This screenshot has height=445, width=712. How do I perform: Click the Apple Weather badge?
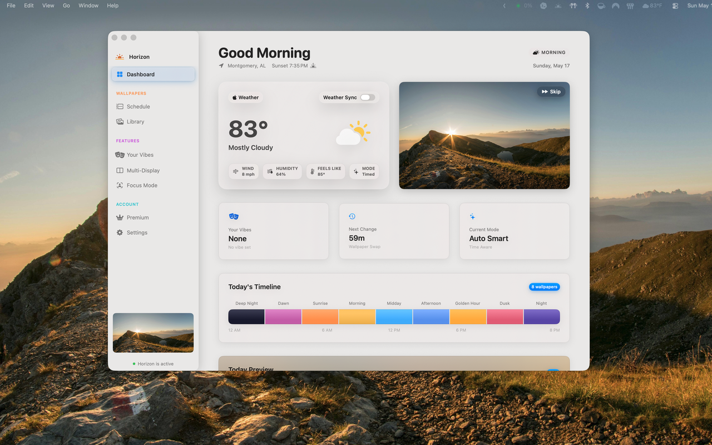[x=245, y=97]
